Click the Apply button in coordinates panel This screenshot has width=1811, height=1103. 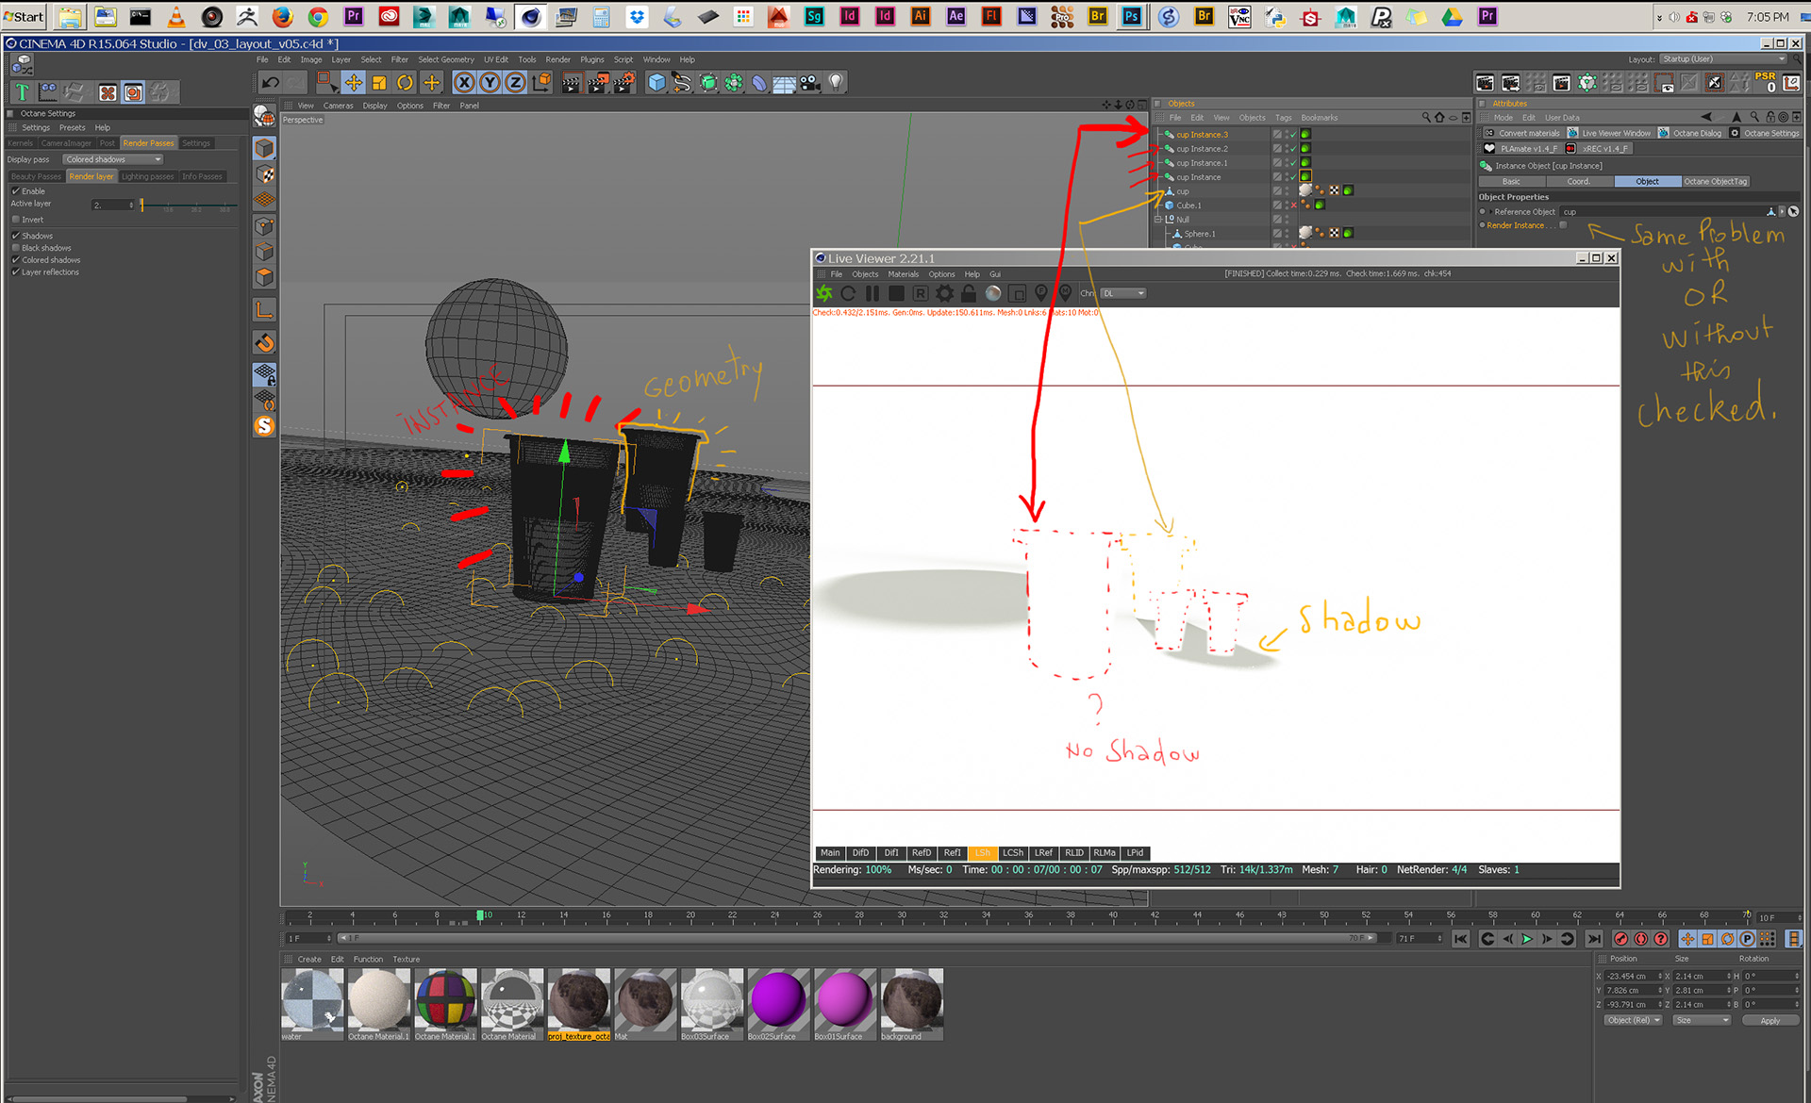coord(1770,1020)
